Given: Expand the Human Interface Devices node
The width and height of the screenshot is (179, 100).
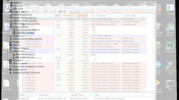Looking at the screenshot, I should coord(8,18).
